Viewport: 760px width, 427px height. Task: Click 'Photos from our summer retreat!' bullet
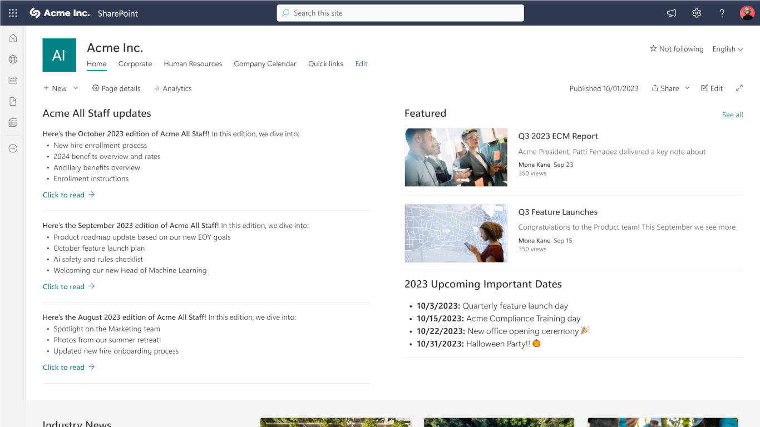tap(107, 340)
